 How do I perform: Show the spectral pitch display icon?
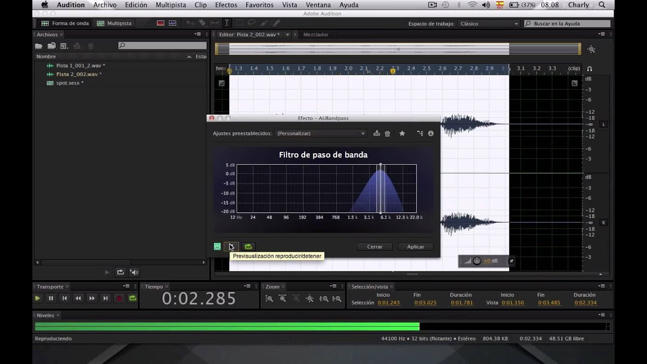point(173,23)
